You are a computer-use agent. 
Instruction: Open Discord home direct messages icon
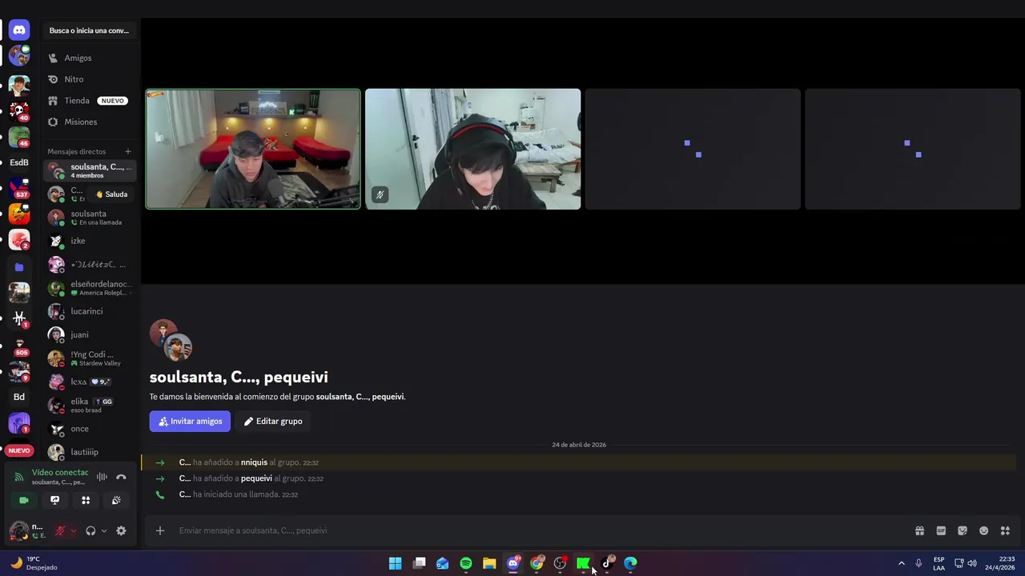(19, 30)
